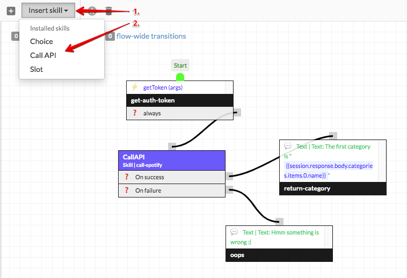The image size is (407, 278).
Task: Select the getToken (args) action text
Action: coord(163,87)
